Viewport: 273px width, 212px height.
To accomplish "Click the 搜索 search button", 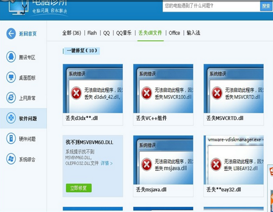I will coord(266,6).
